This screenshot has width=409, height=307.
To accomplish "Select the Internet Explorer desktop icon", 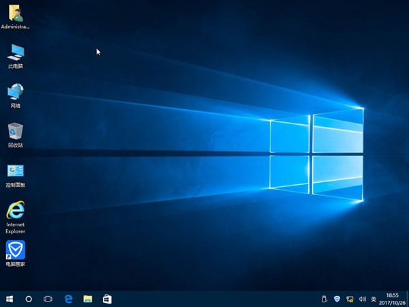I will point(16,217).
